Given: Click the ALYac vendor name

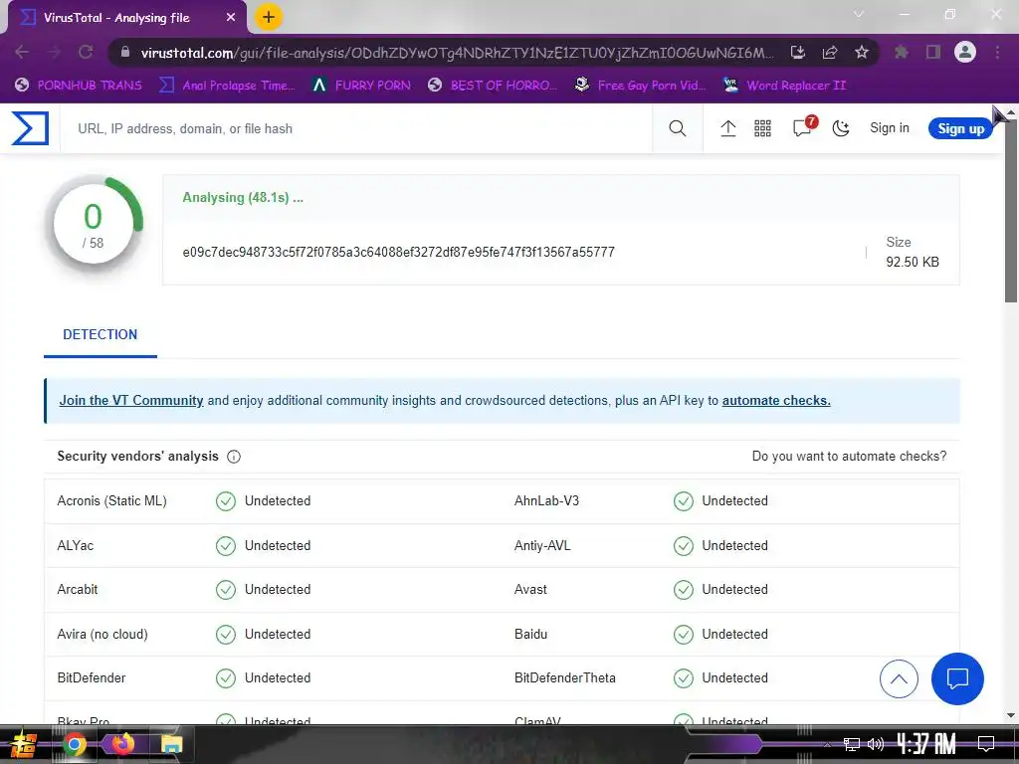Looking at the screenshot, I should (x=76, y=546).
